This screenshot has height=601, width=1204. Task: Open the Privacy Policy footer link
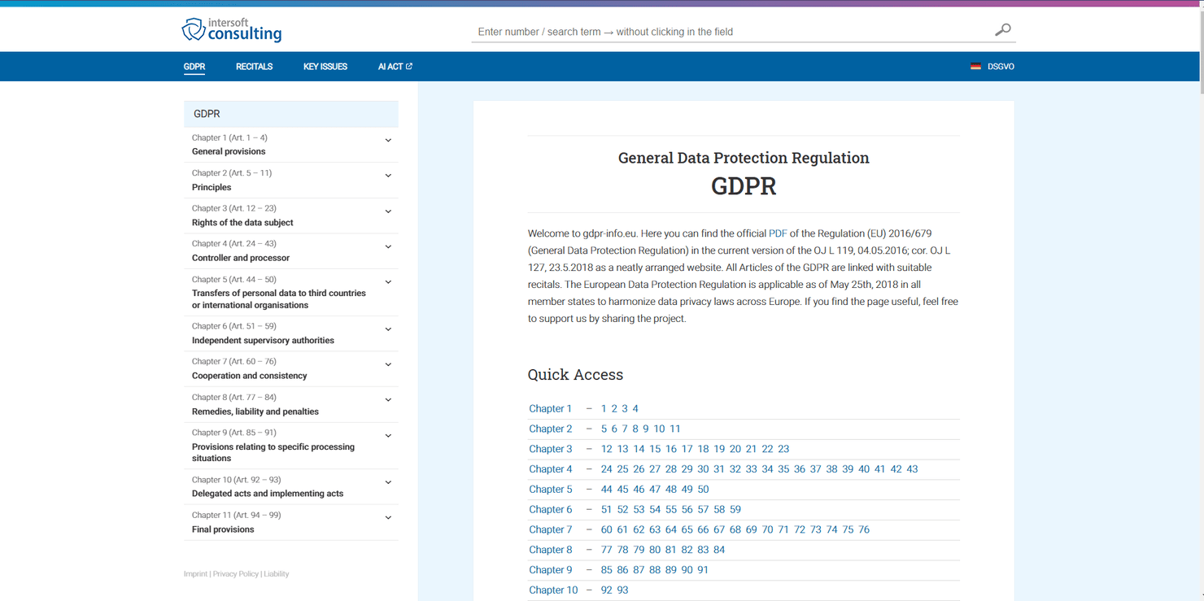point(236,574)
